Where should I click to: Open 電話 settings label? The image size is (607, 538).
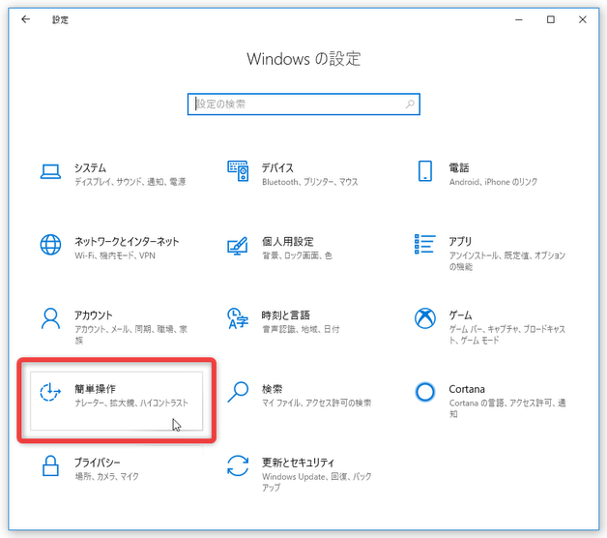tap(459, 167)
